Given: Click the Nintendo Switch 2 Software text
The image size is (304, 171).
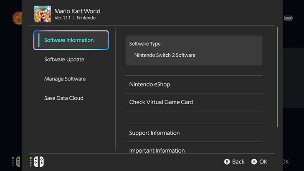Looking at the screenshot, I should (x=165, y=55).
